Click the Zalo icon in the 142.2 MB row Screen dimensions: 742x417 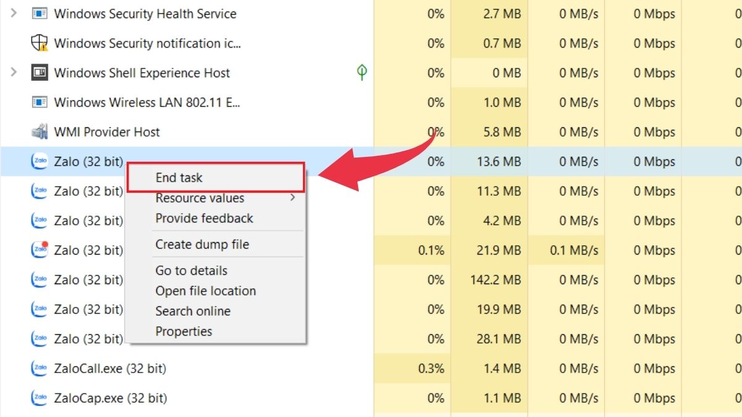tap(40, 280)
